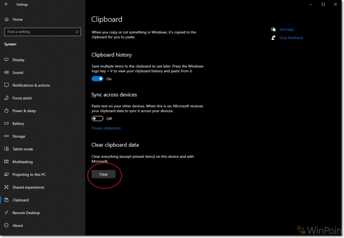Turn off the Clipboard history toggle
The width and height of the screenshot is (344, 238).
point(98,79)
